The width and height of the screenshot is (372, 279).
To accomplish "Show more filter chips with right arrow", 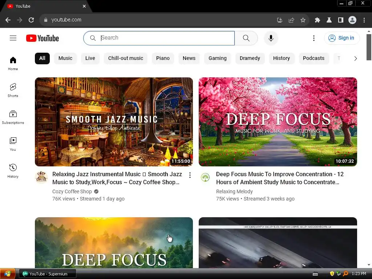I will [355, 58].
